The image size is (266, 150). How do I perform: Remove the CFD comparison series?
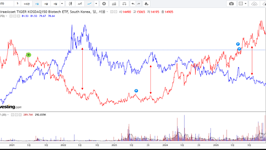pyautogui.click(x=18, y=16)
